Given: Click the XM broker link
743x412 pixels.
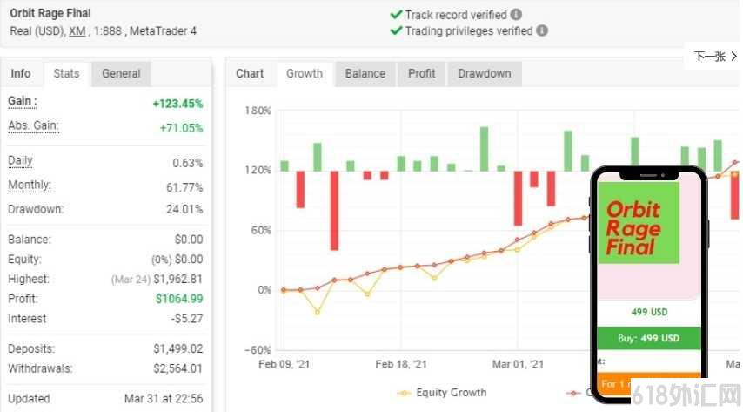Looking at the screenshot, I should click(x=77, y=30).
